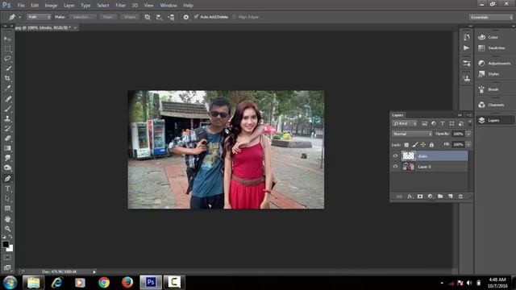
Task: Click the Screen Mode icon
Action: [7, 267]
